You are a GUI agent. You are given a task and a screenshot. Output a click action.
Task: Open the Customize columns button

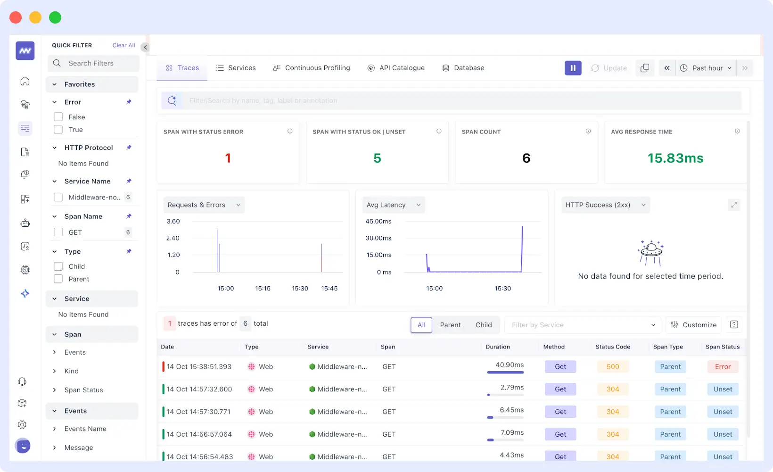pos(693,324)
